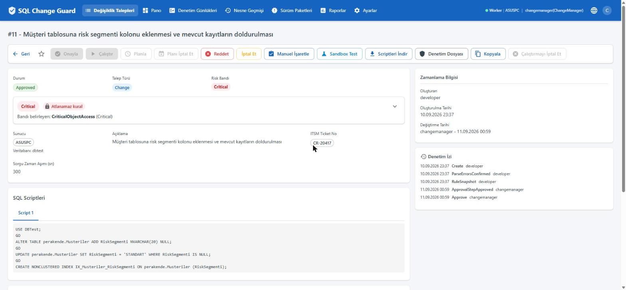
Task: Click the yellow İptal Et button
Action: click(x=249, y=54)
